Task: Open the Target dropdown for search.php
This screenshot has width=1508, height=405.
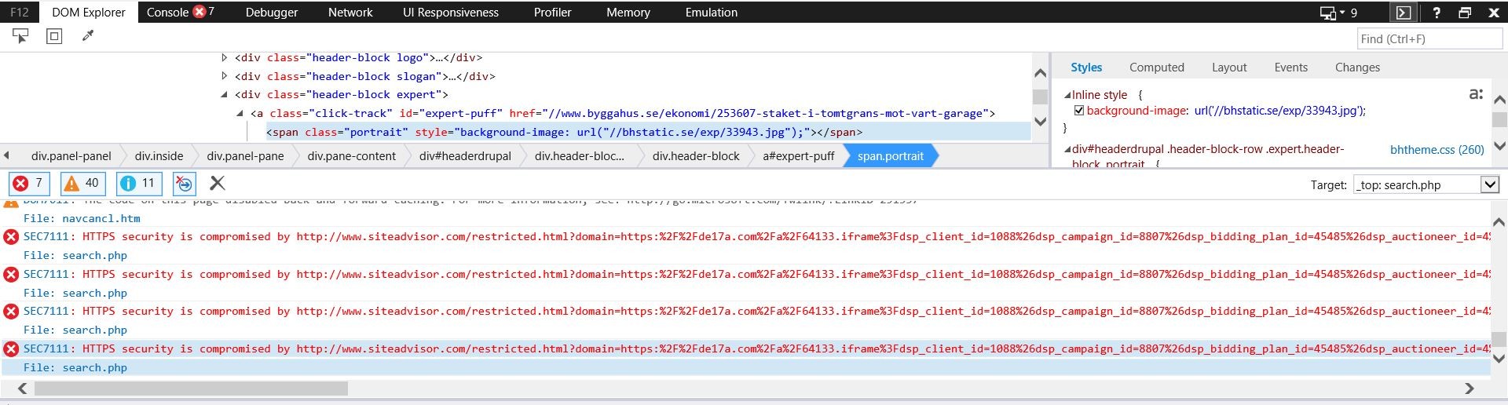Action: pos(1489,184)
